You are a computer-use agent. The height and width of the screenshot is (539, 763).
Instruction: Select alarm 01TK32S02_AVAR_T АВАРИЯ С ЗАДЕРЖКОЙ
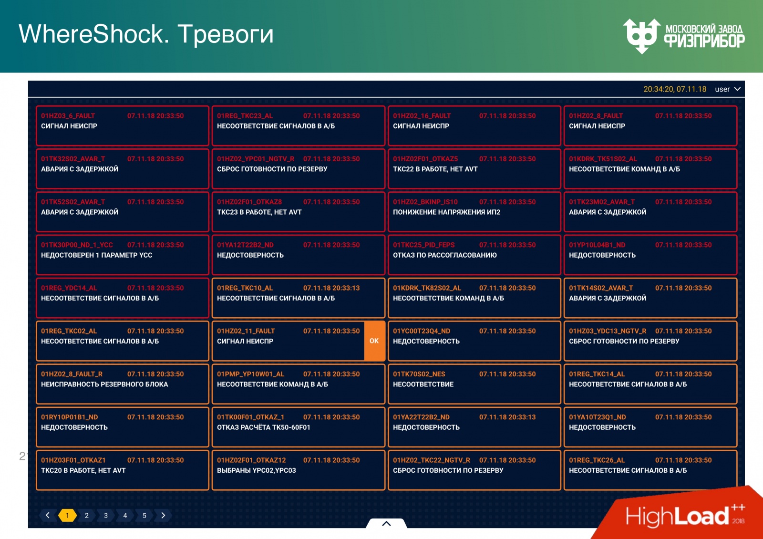[123, 168]
